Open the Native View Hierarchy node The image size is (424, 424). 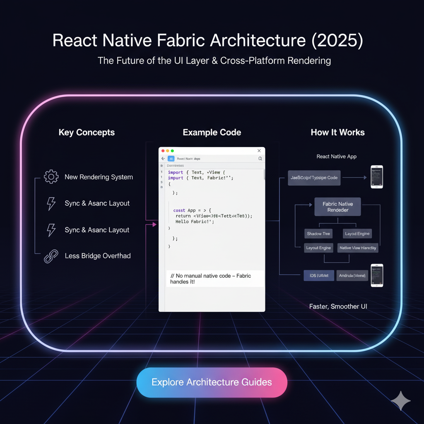[357, 248]
